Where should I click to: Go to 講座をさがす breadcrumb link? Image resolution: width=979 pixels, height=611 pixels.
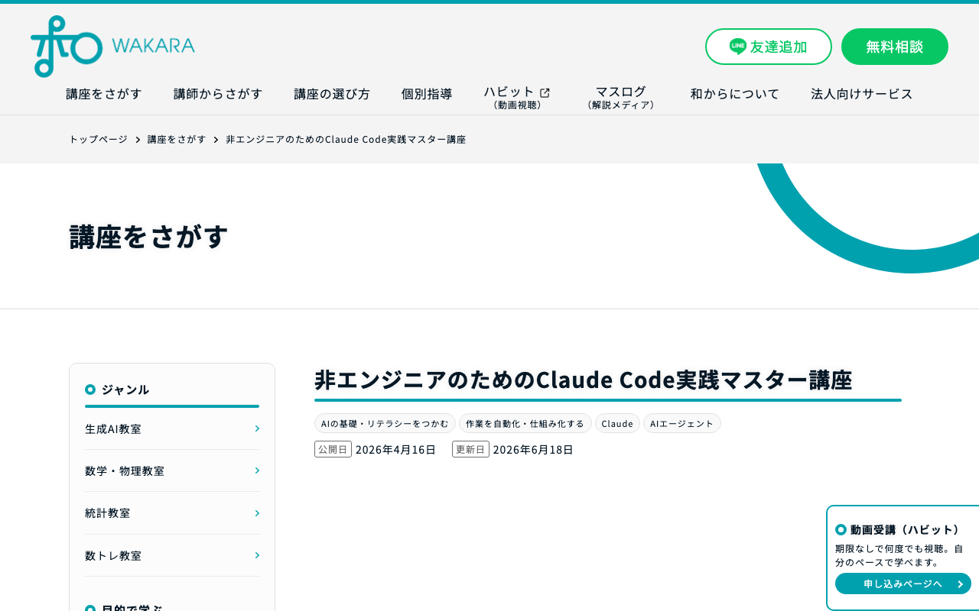[x=177, y=139]
